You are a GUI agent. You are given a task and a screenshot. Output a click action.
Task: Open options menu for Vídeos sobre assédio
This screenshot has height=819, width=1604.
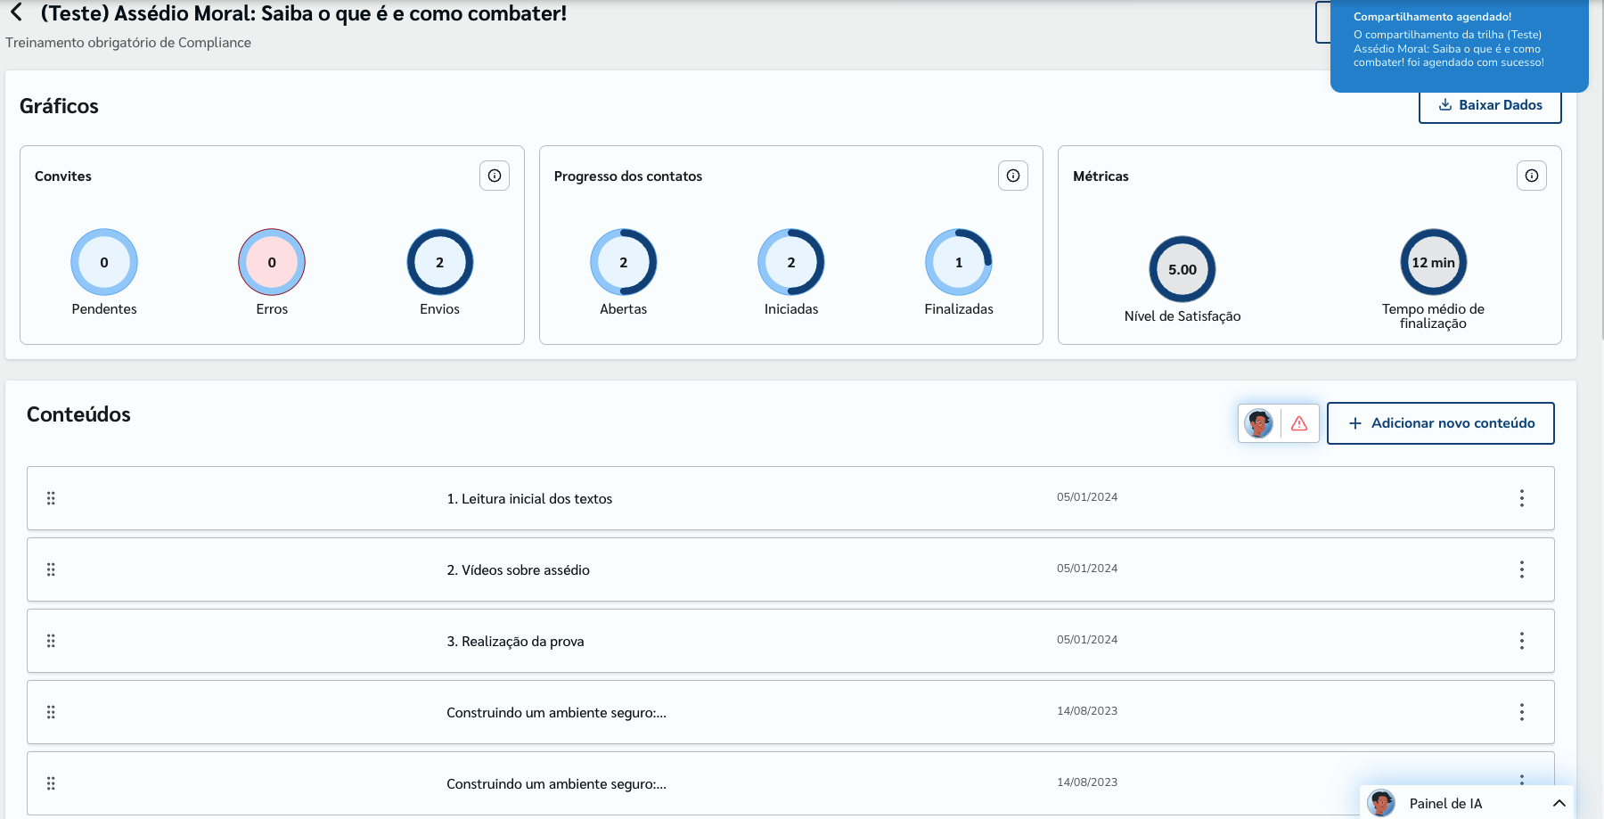point(1522,569)
